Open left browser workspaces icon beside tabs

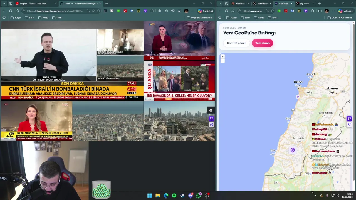[10, 4]
